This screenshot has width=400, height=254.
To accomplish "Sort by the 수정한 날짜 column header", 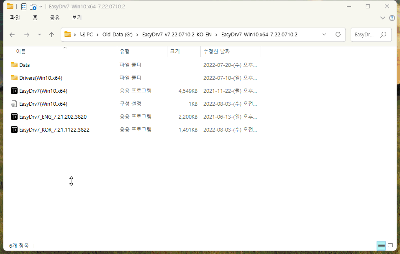I will pyautogui.click(x=217, y=51).
